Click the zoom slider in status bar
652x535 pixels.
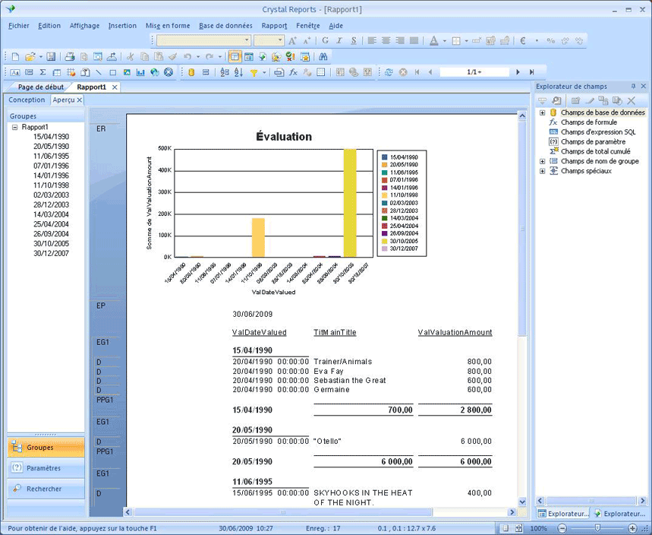pos(598,528)
